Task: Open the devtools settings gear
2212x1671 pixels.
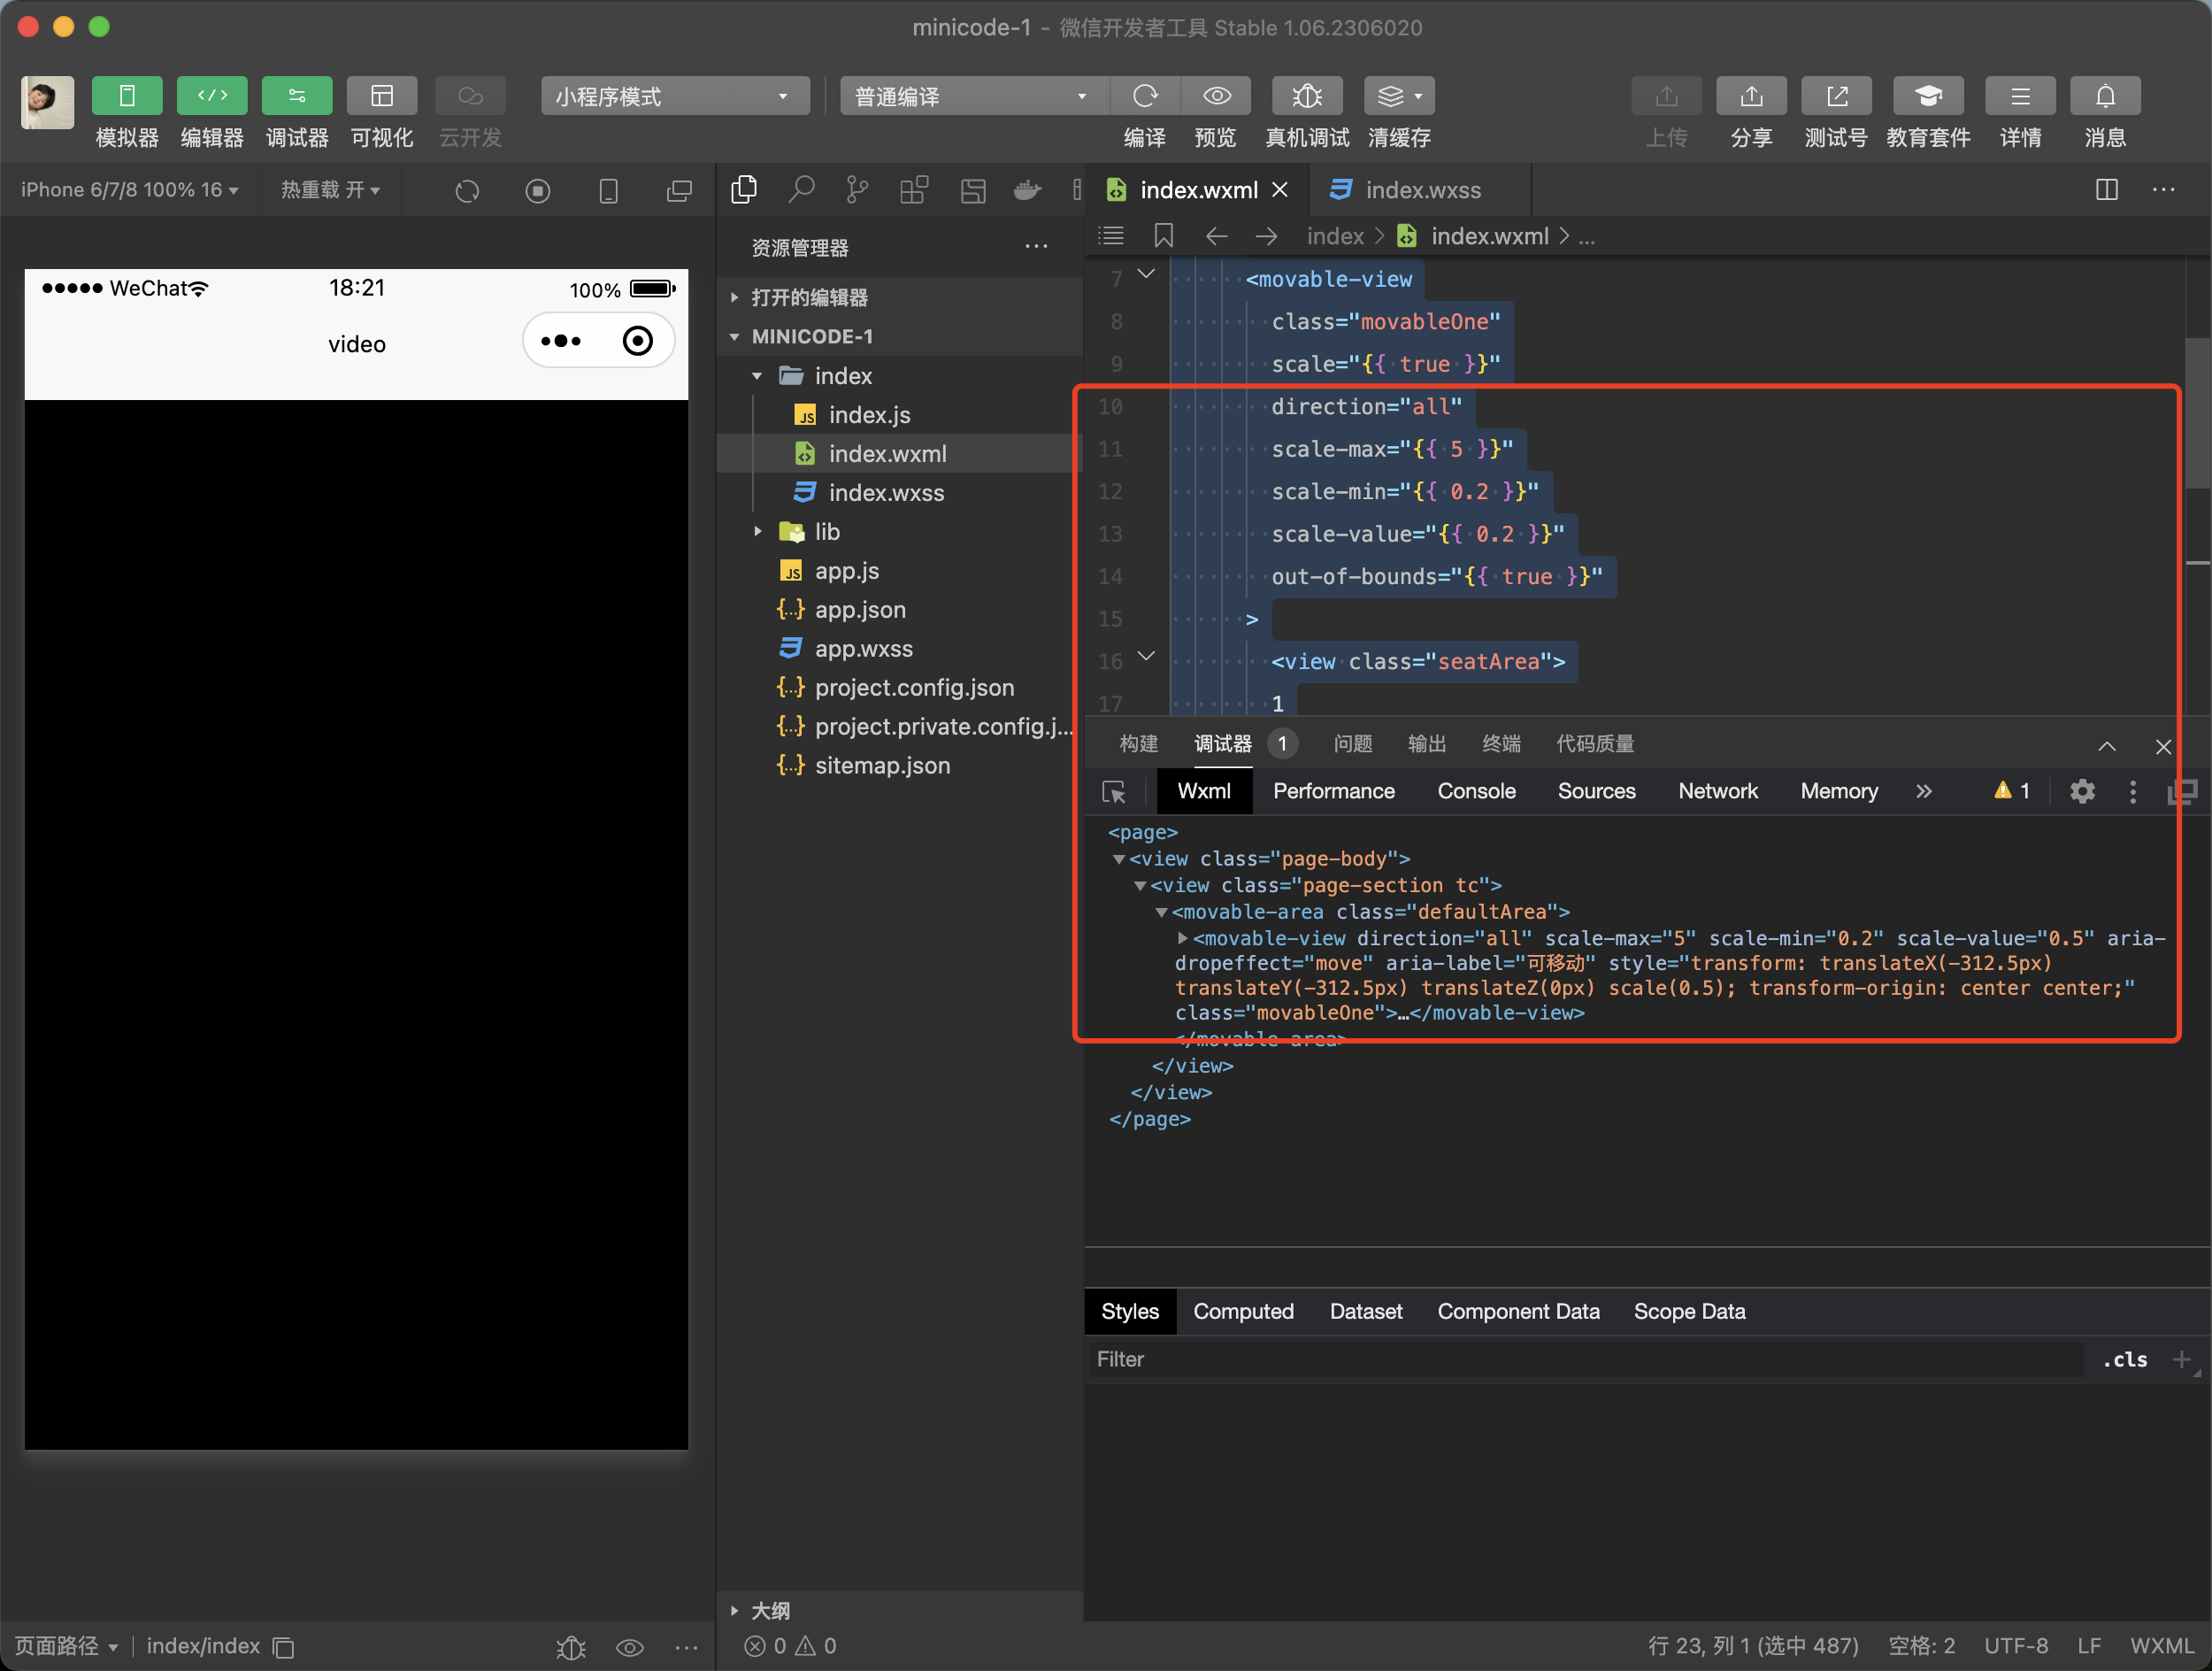Action: point(2082,792)
